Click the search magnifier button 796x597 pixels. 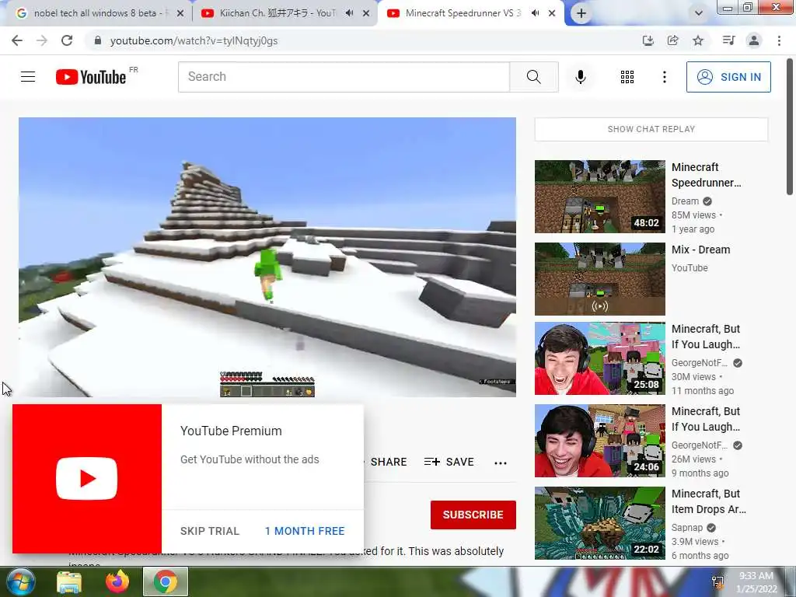[533, 77]
